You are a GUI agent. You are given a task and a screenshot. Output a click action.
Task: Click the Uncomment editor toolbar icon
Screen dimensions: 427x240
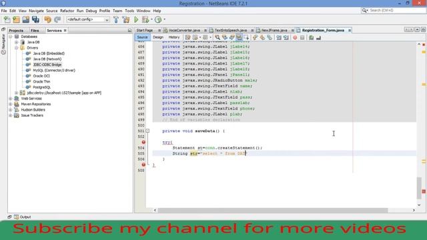click(318, 37)
